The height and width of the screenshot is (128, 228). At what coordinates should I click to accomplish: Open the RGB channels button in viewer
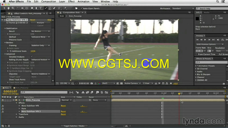pos(99,83)
